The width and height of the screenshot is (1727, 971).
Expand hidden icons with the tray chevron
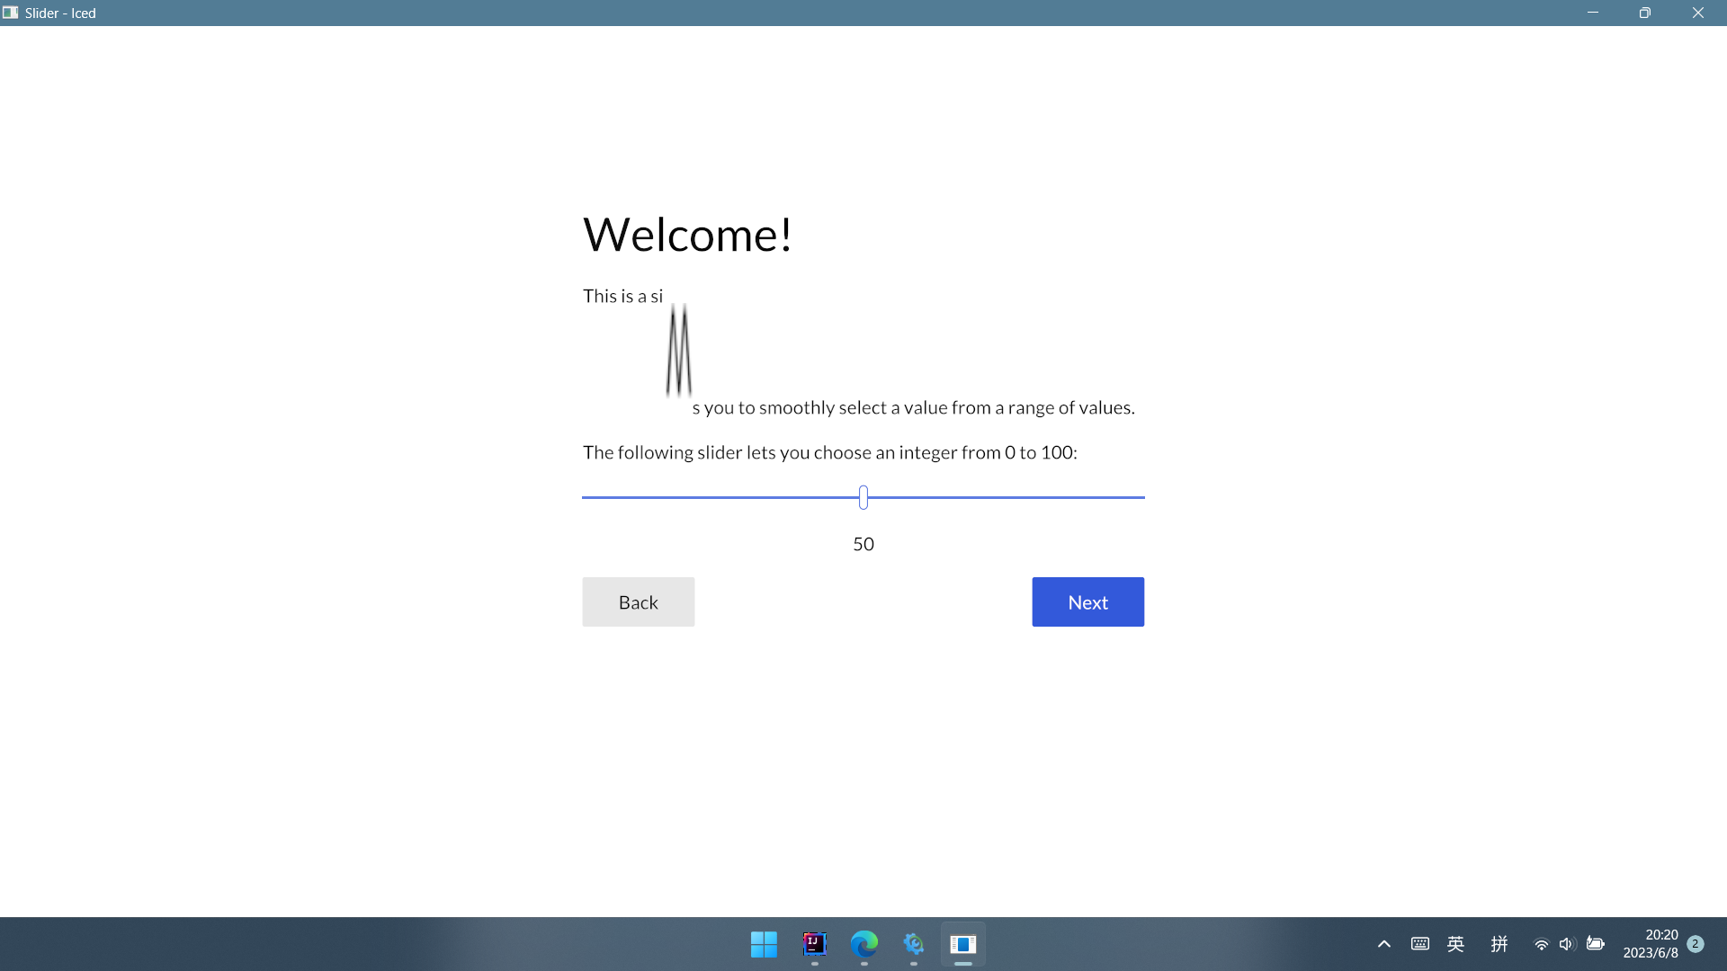click(x=1383, y=944)
